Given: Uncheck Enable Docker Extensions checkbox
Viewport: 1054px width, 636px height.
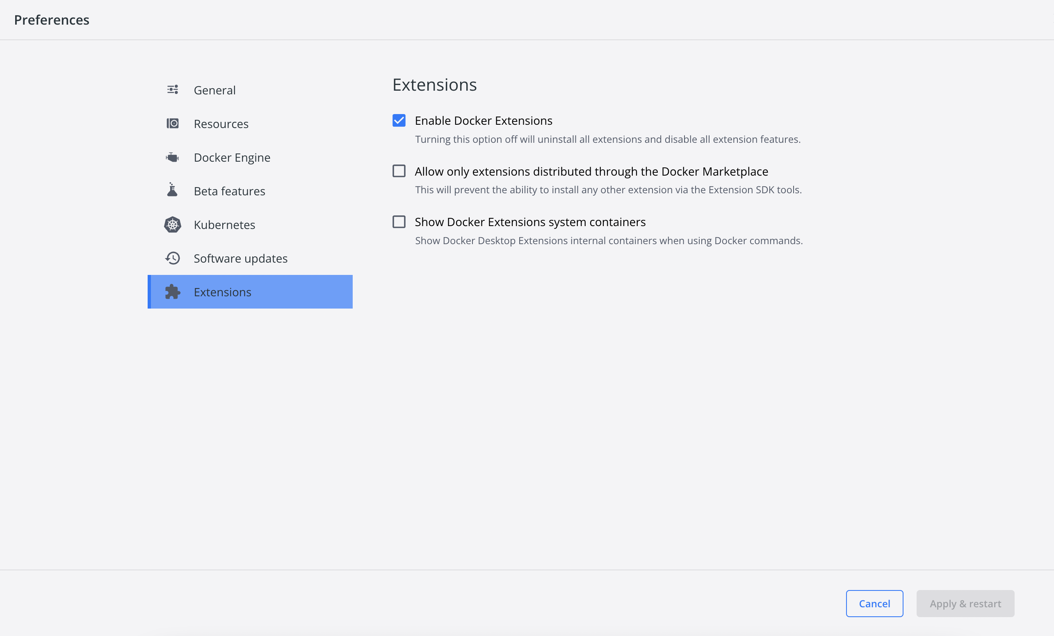Looking at the screenshot, I should (x=399, y=121).
